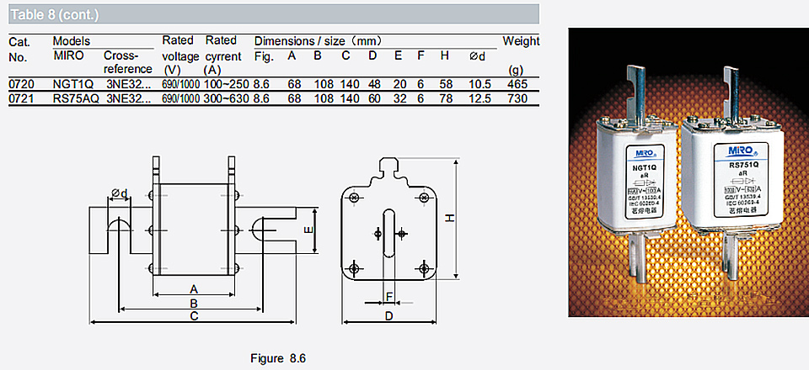Viewport: 809px width, 370px height.
Task: Click the "Fig." column header
Action: (264, 56)
